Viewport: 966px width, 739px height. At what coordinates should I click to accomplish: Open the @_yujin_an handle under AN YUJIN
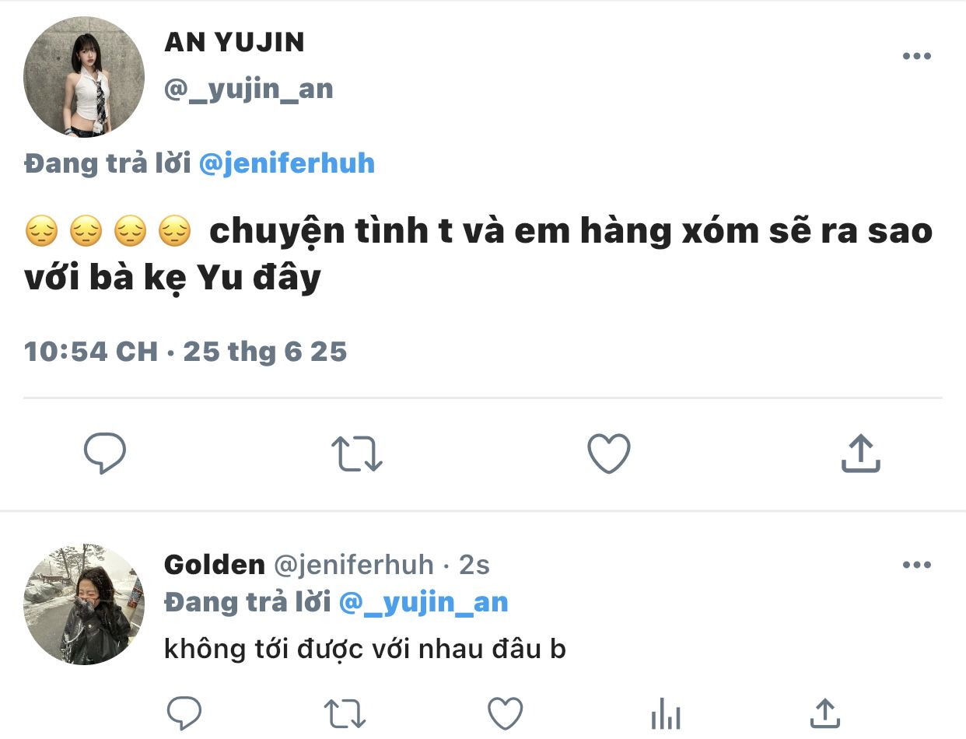(x=249, y=89)
